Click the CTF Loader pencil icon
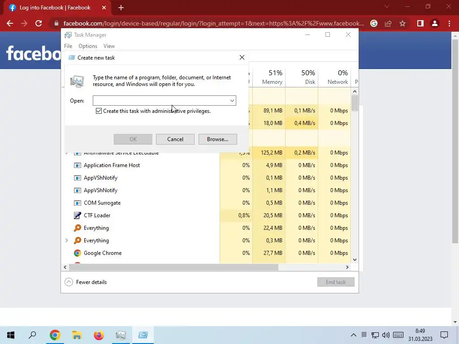Viewport: 459px width, 344px height. [77, 215]
